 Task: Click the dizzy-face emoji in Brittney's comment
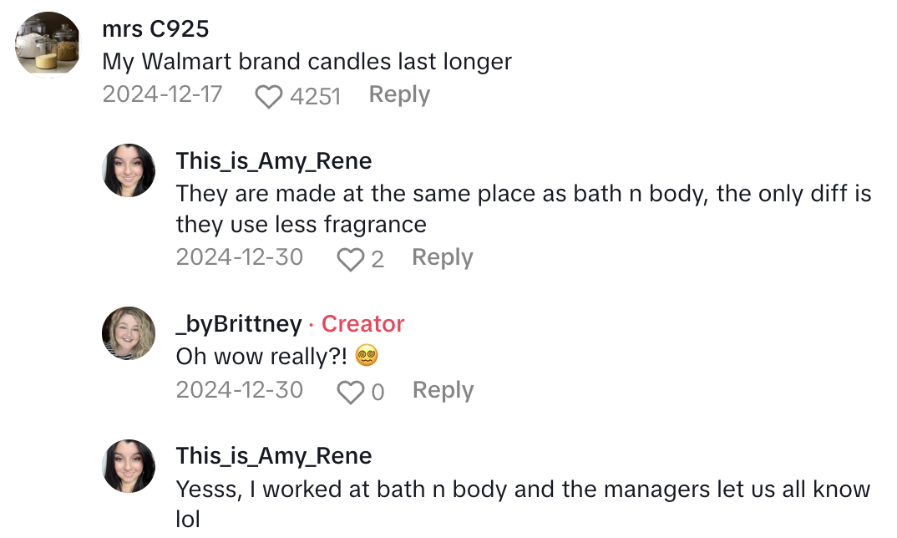tap(367, 357)
